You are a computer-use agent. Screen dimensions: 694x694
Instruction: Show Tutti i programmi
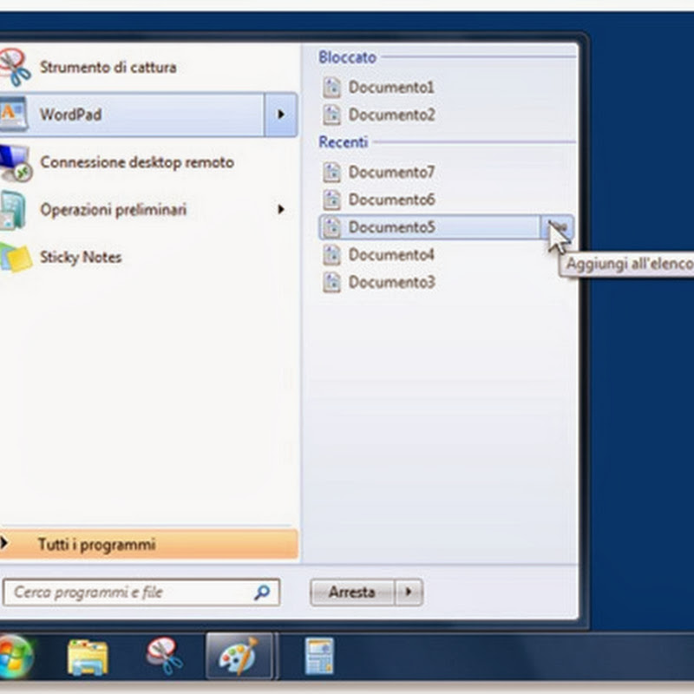click(x=148, y=544)
